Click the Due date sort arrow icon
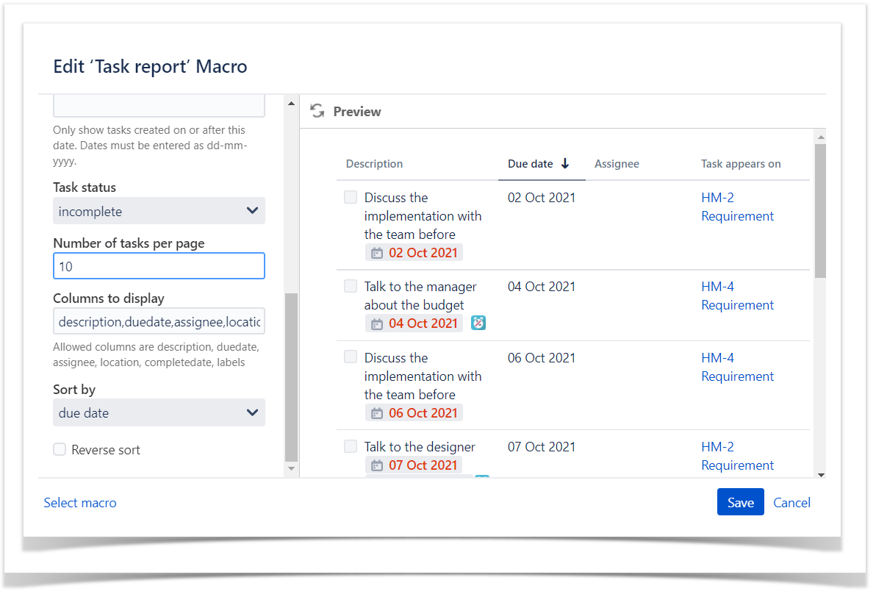Viewport: 876px width, 594px height. coord(565,163)
